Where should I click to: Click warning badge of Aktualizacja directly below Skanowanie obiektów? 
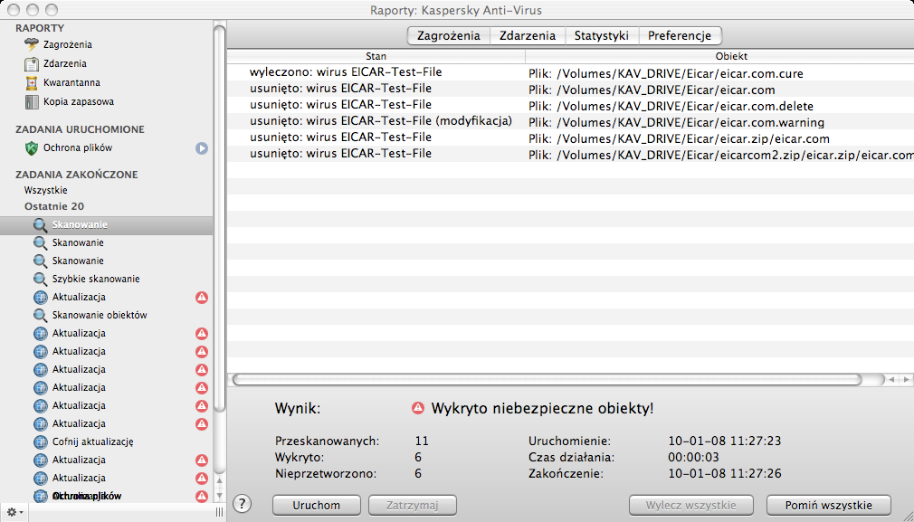[202, 333]
